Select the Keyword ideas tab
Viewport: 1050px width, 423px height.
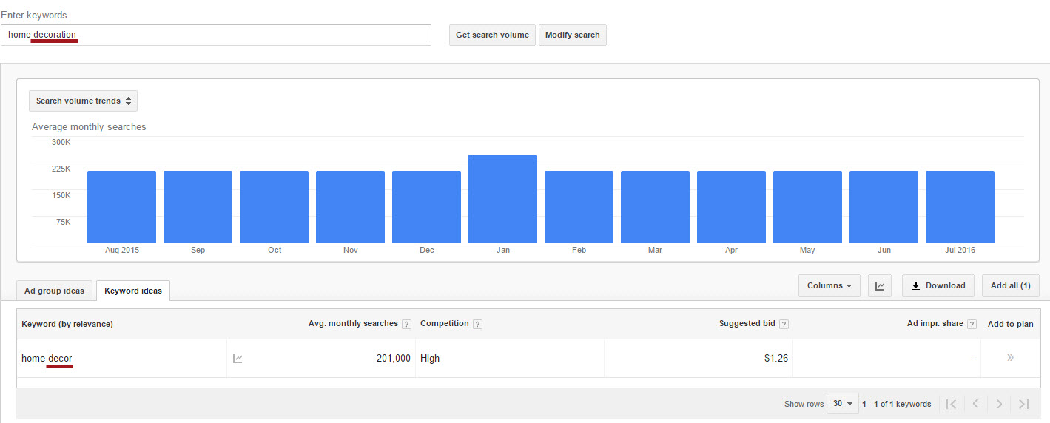[133, 291]
